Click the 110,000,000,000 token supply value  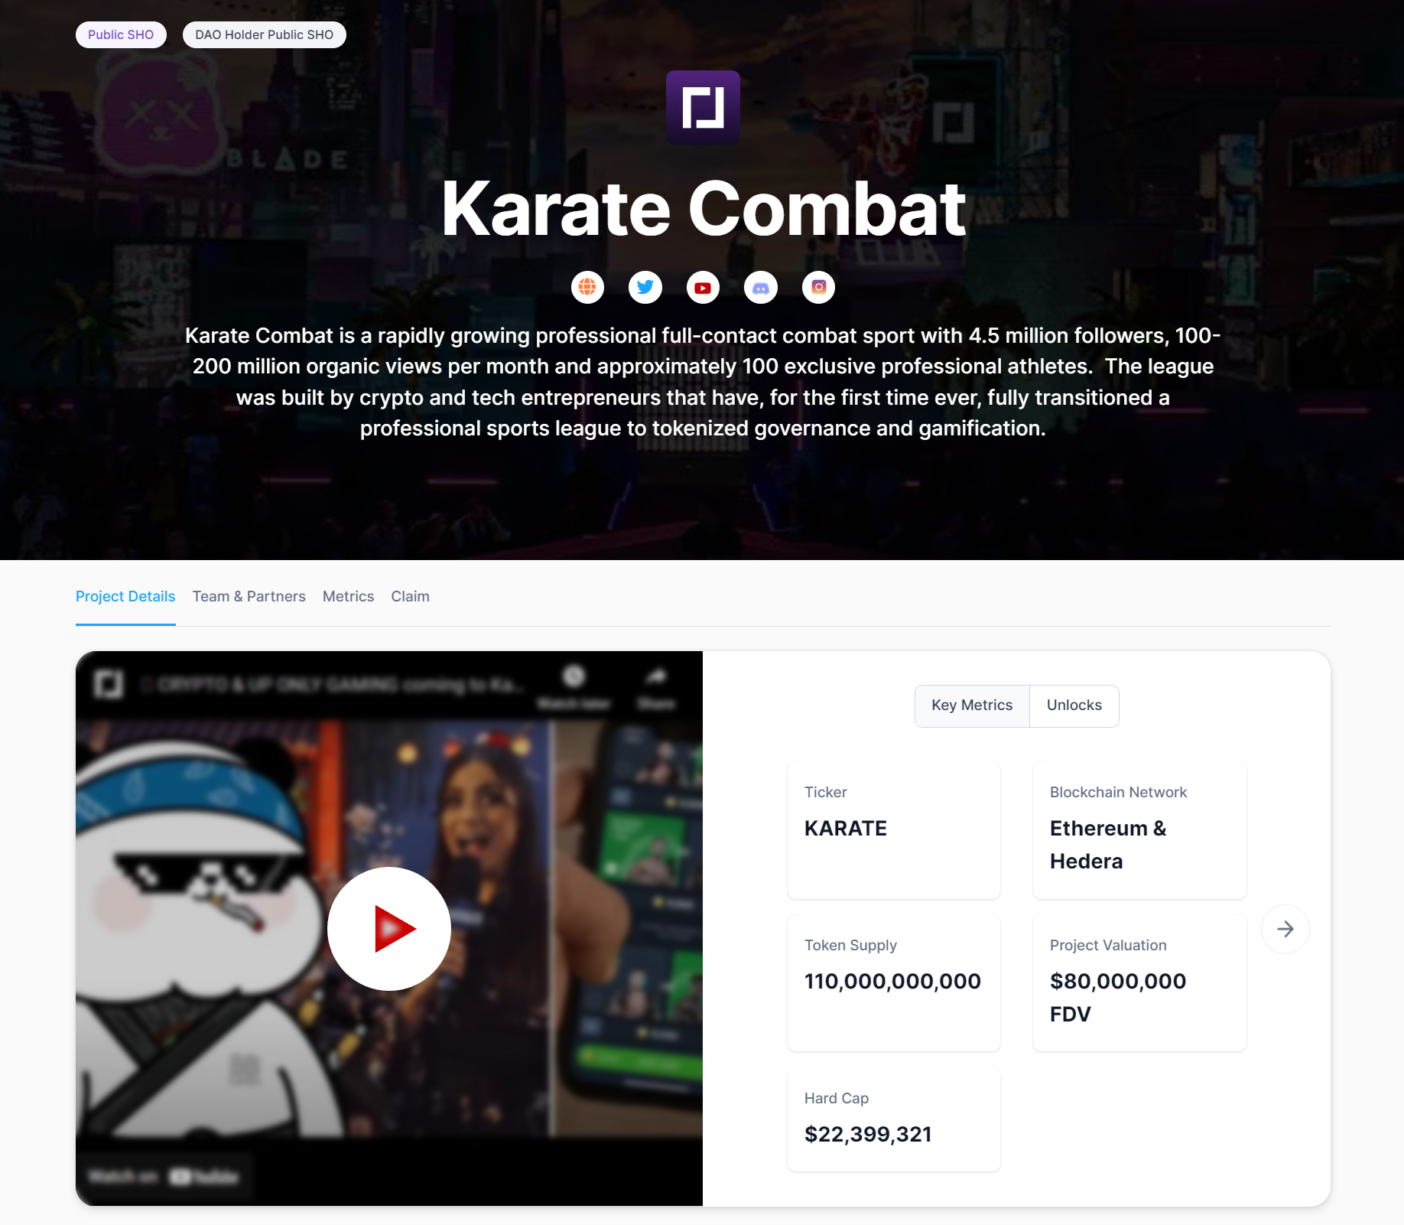892,982
